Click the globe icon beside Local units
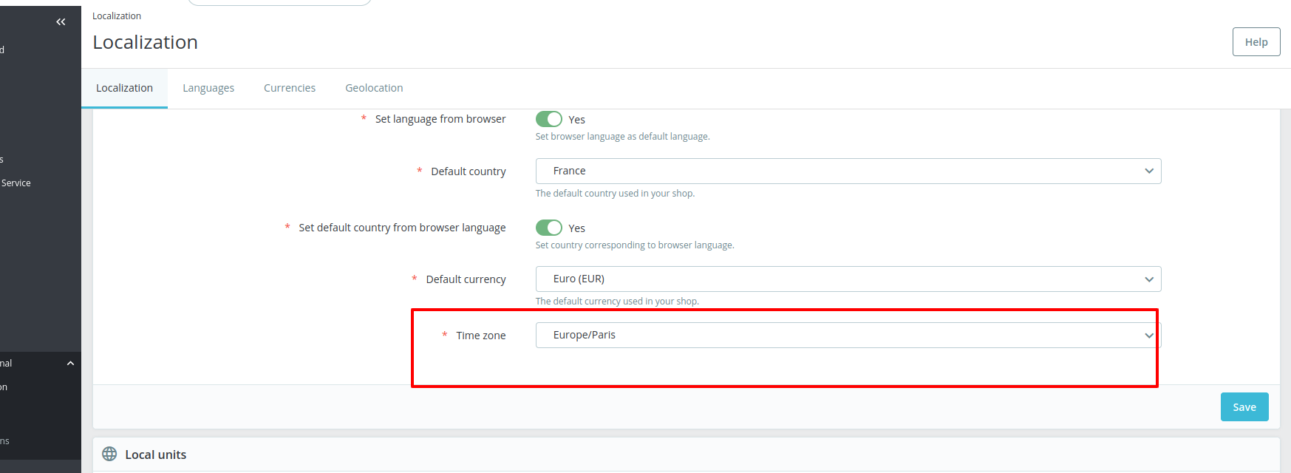This screenshot has height=473, width=1291. pos(109,454)
